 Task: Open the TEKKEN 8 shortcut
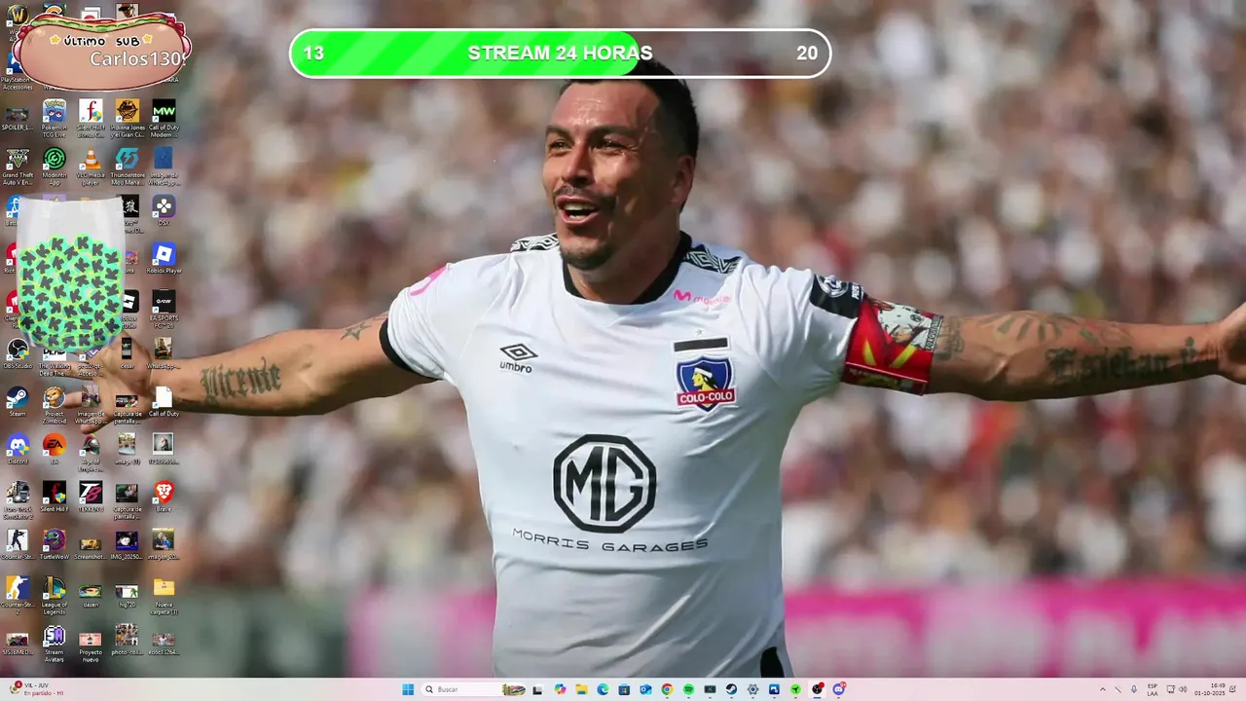[91, 498]
